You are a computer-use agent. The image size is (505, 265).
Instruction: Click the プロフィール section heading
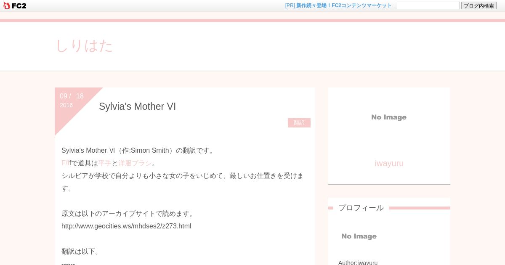point(361,208)
